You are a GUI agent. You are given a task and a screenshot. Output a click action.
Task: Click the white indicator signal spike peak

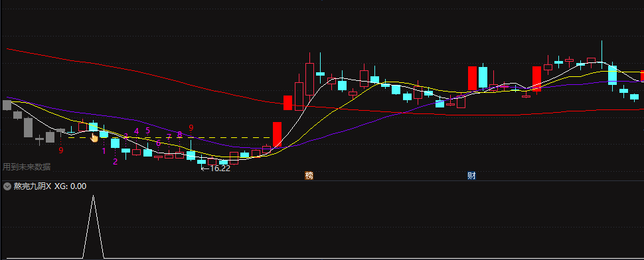pyautogui.click(x=93, y=196)
